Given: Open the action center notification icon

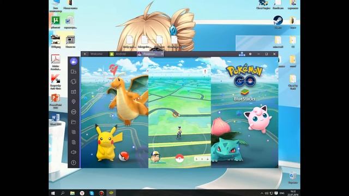Looking at the screenshot, I should [x=276, y=193].
